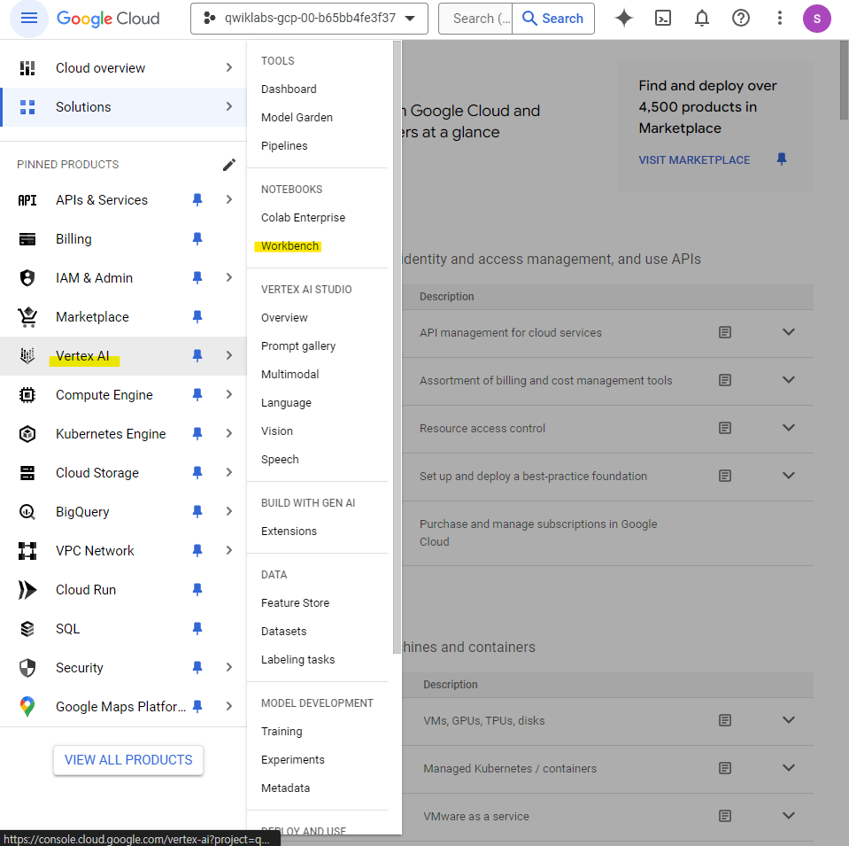Click the Google Cloud logo
849x846 pixels.
tap(108, 19)
